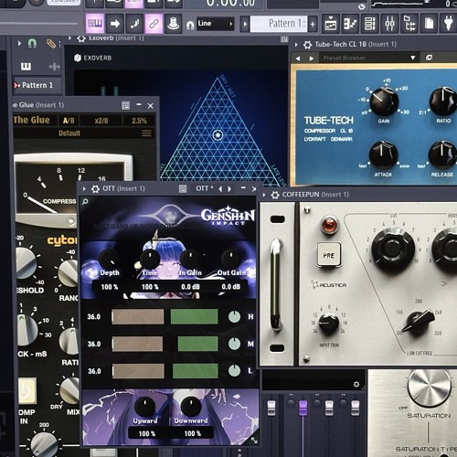The height and width of the screenshot is (457, 457).
Task: Select the orange pencil tool icon
Action: tap(51, 44)
